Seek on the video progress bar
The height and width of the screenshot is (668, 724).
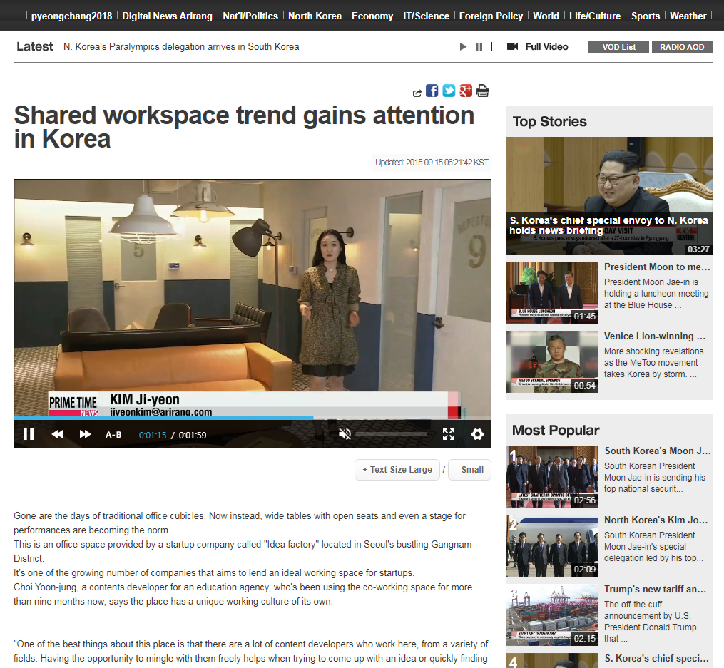[253, 418]
